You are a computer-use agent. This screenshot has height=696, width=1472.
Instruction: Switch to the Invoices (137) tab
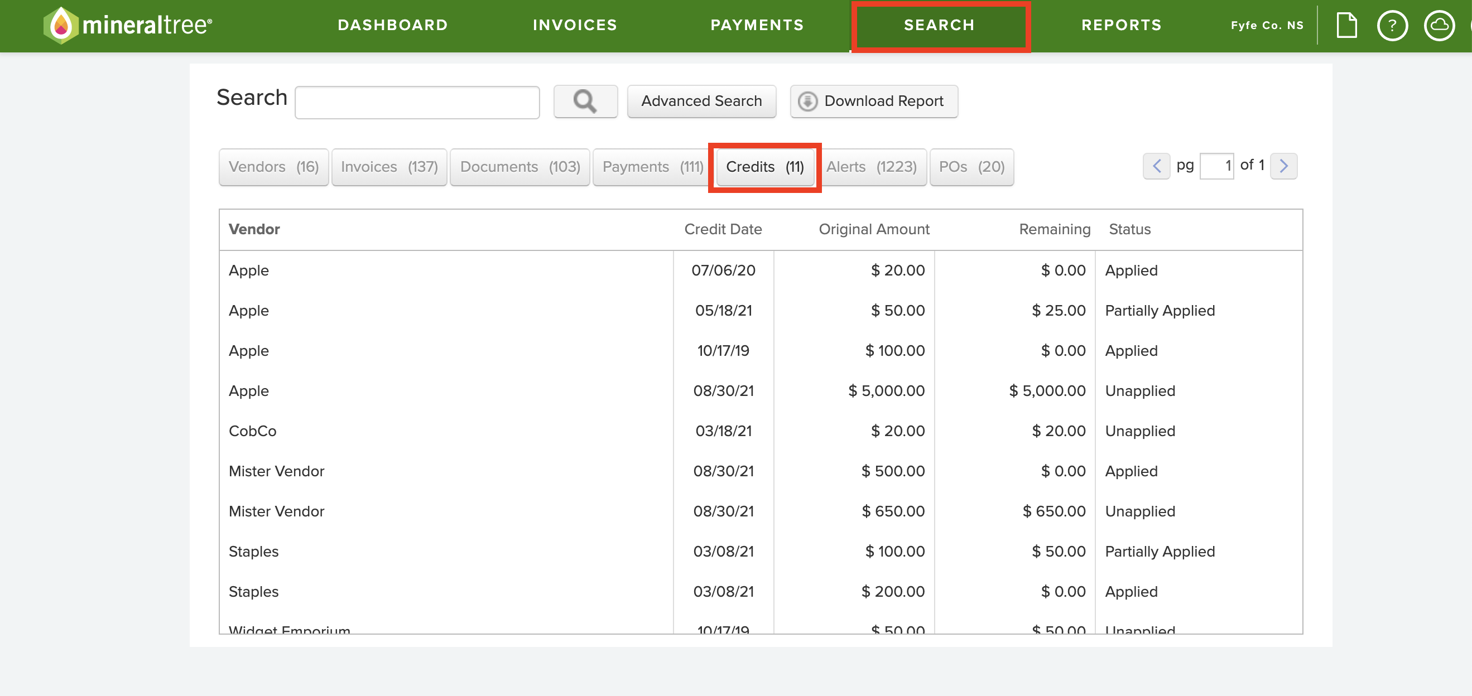(x=389, y=167)
